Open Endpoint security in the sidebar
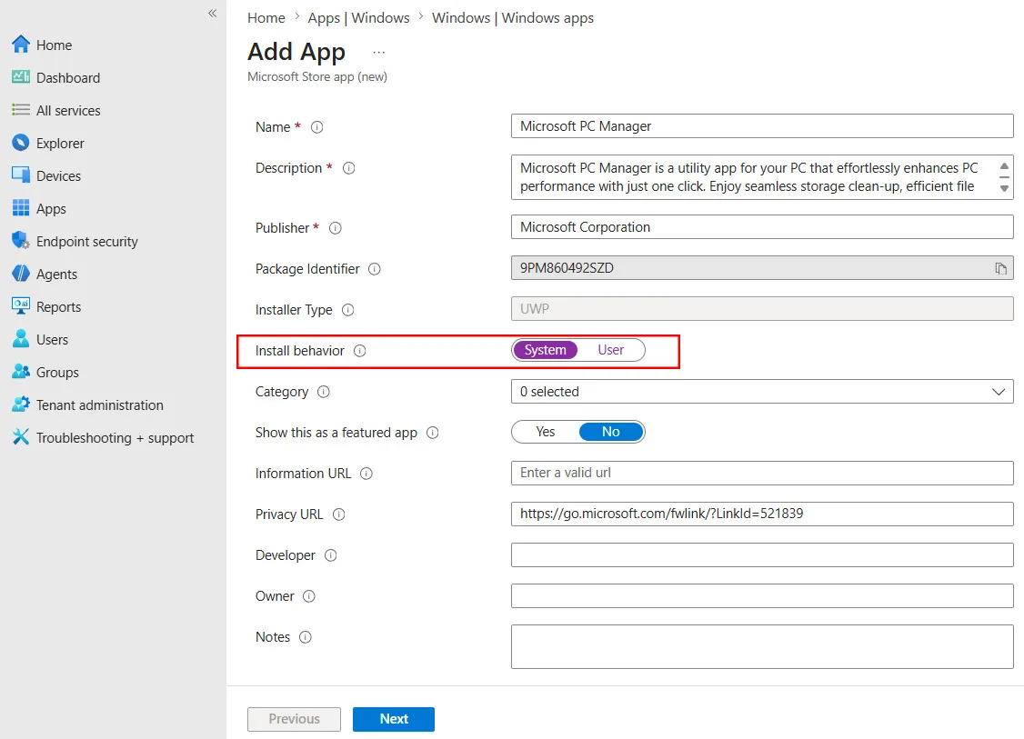1024x739 pixels. (87, 242)
